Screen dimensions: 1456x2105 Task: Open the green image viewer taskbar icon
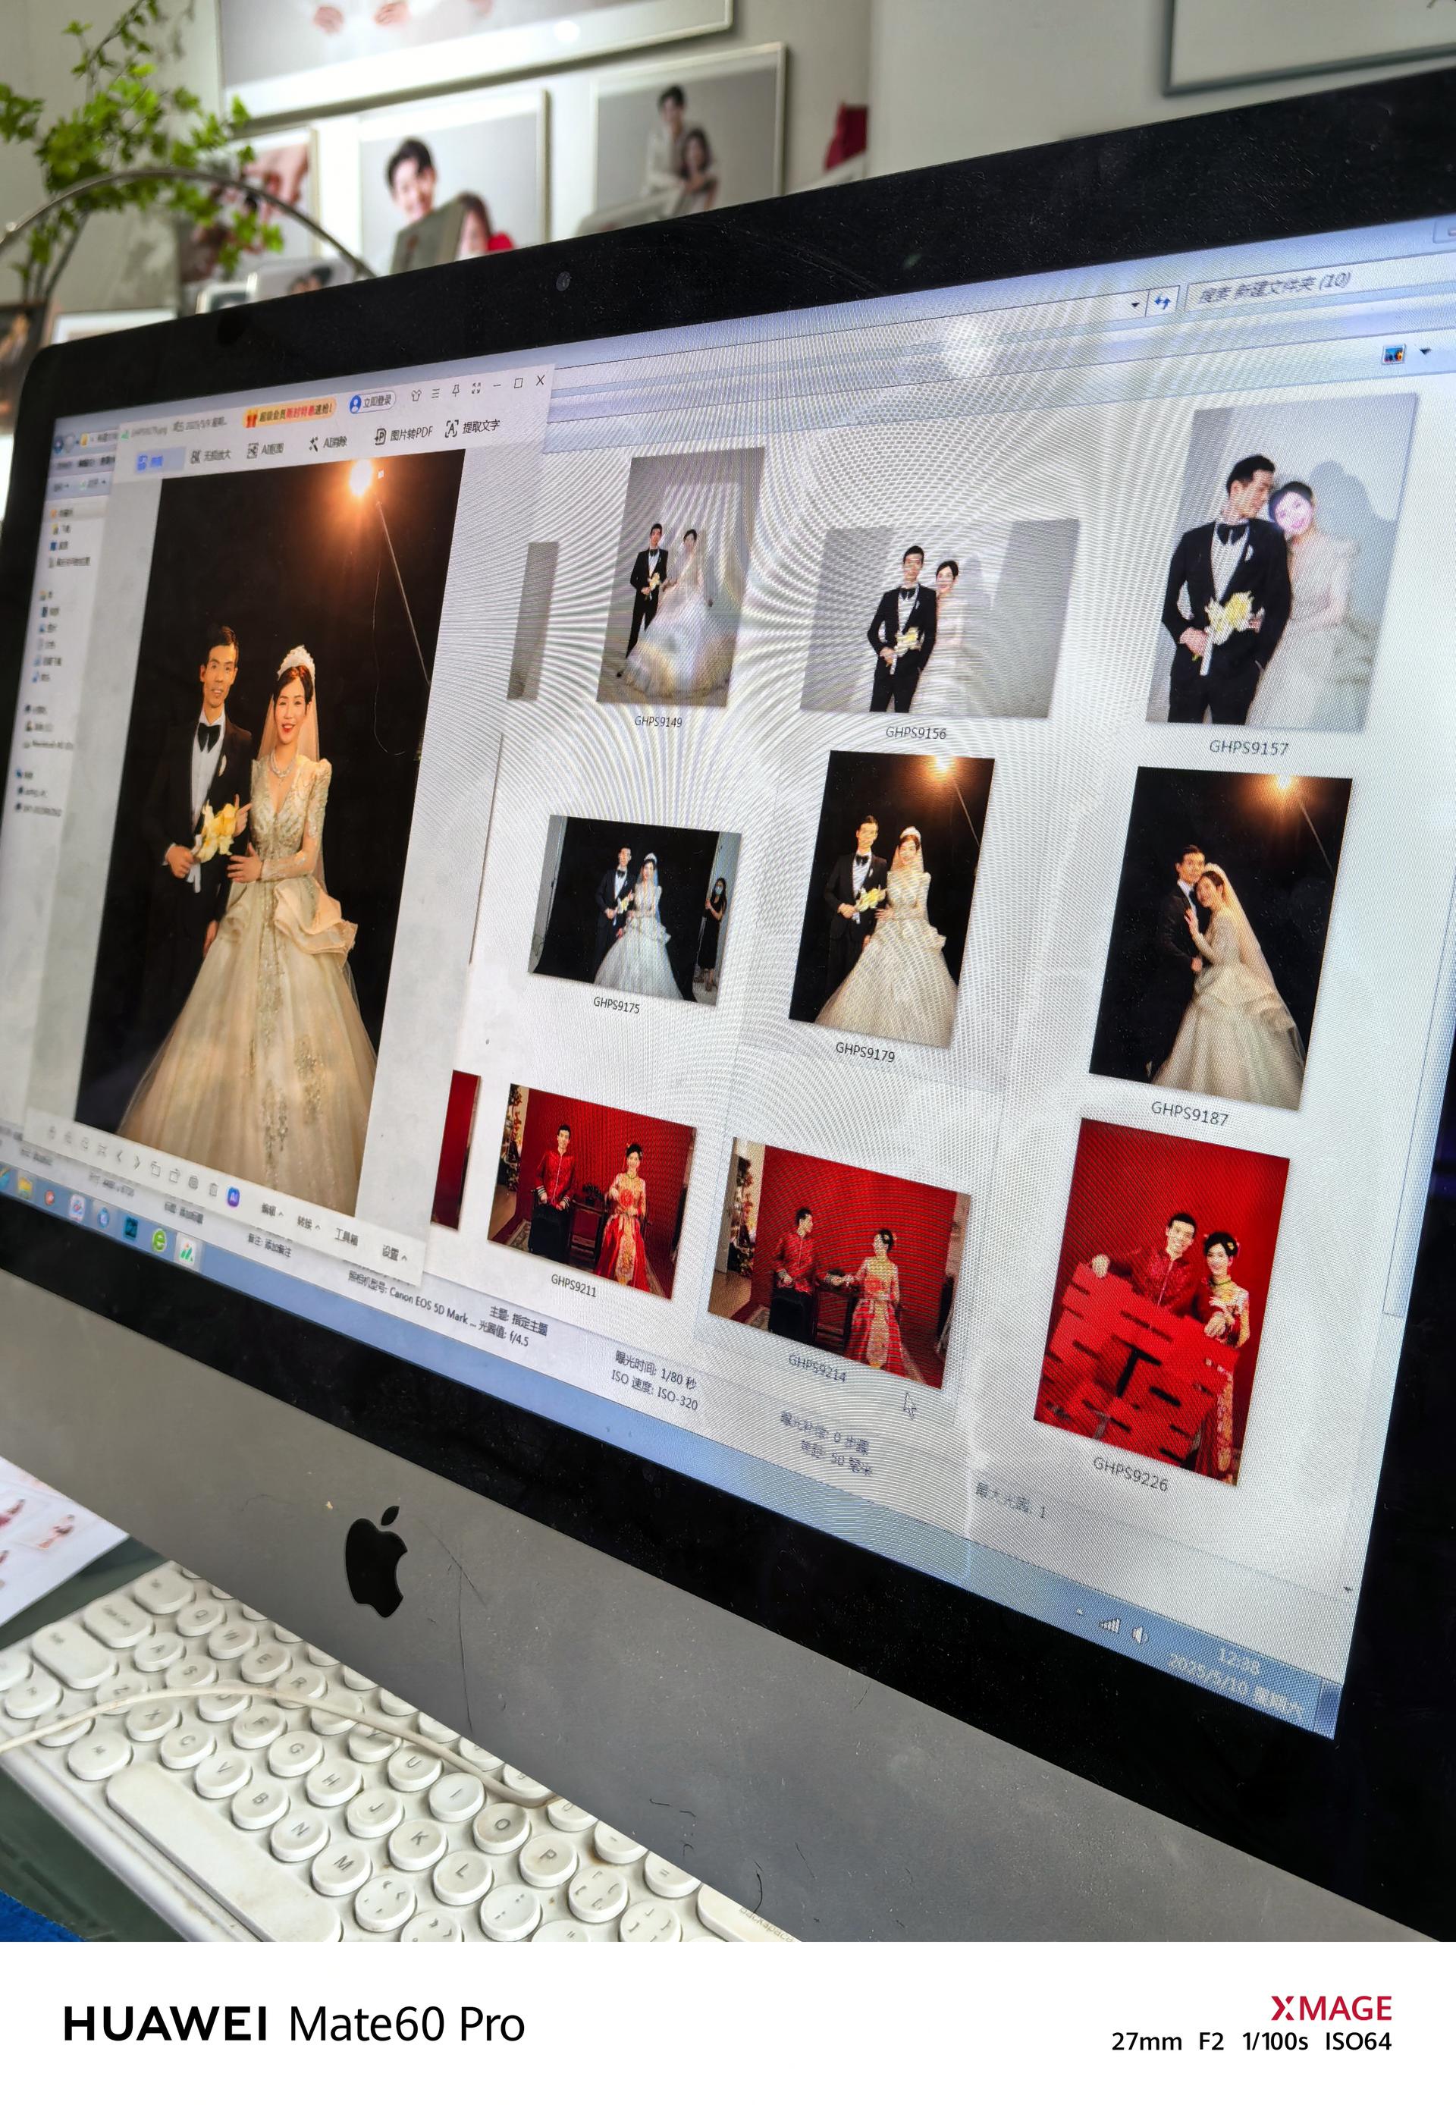coord(186,1250)
